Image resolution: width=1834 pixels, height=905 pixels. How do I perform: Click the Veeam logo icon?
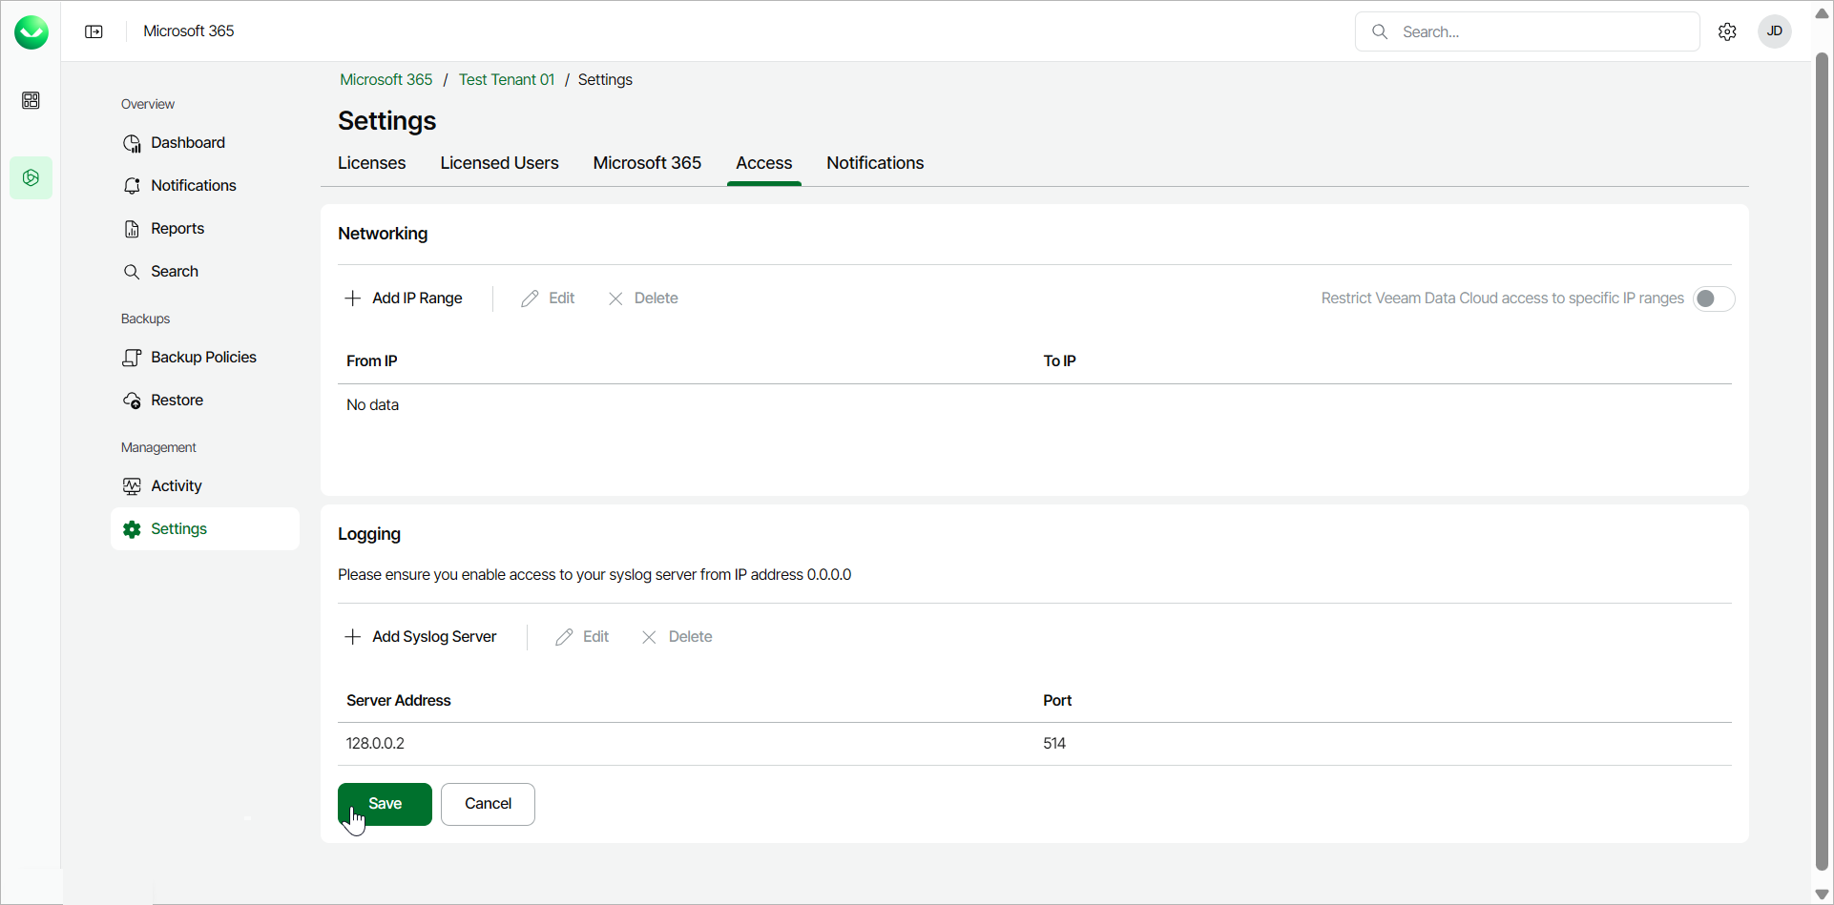tap(31, 32)
